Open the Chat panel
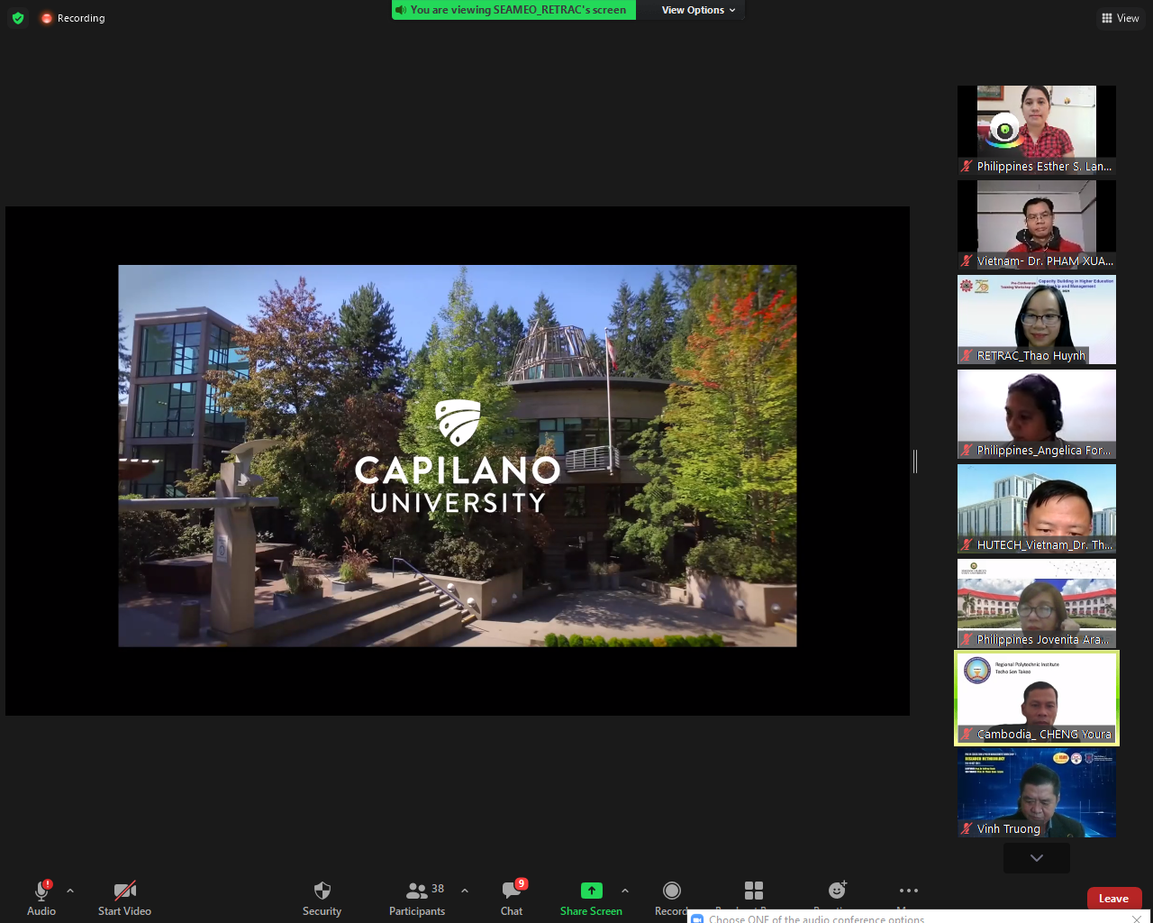The width and height of the screenshot is (1153, 923). [512, 891]
